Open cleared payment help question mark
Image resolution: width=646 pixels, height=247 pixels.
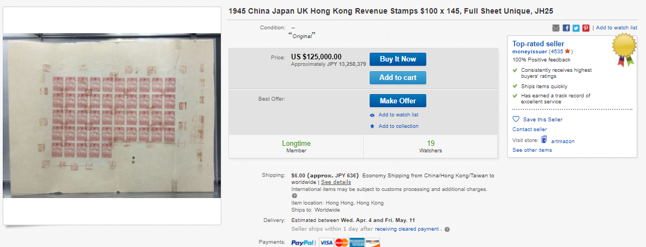tap(447, 229)
